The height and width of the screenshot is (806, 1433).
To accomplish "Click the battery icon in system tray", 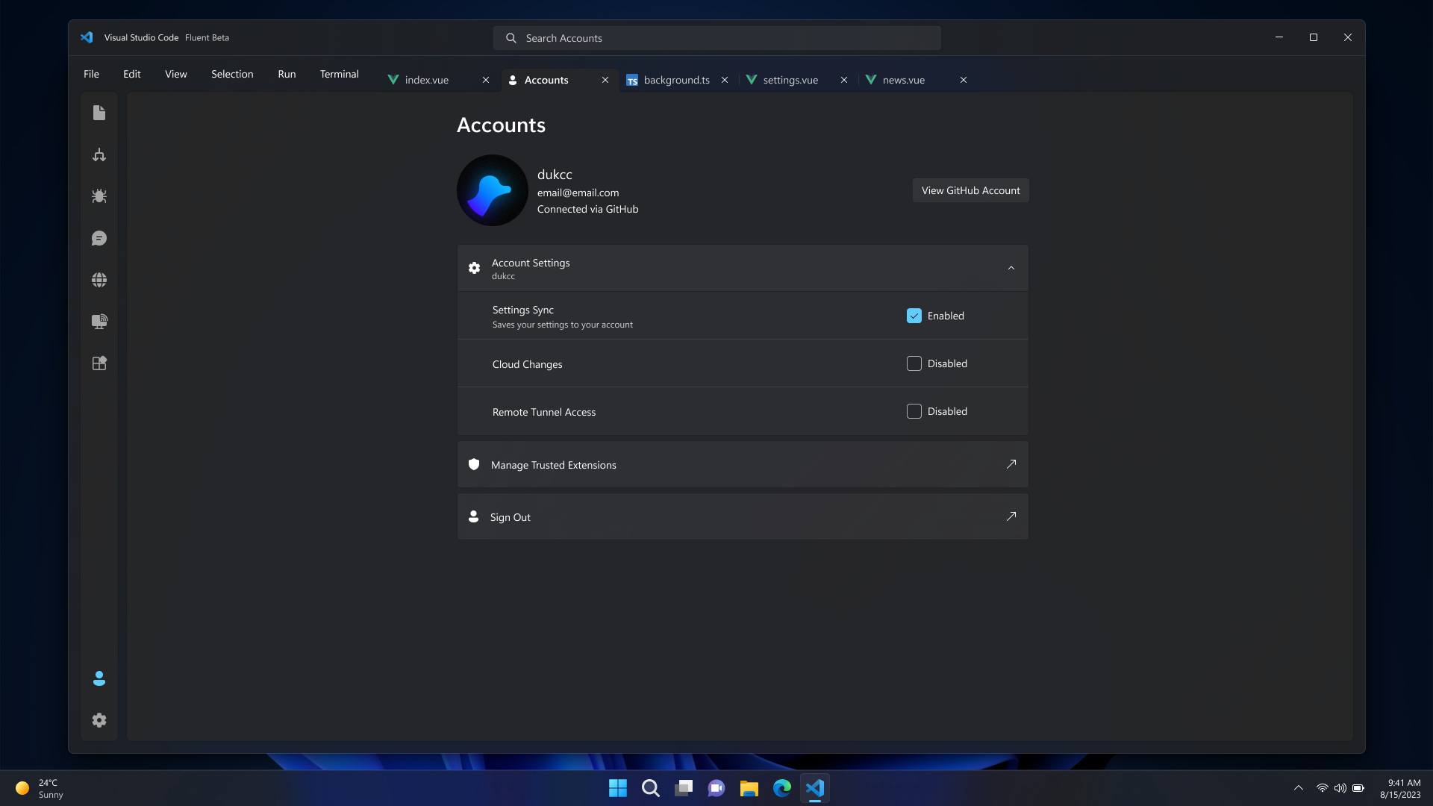I will 1358,788.
